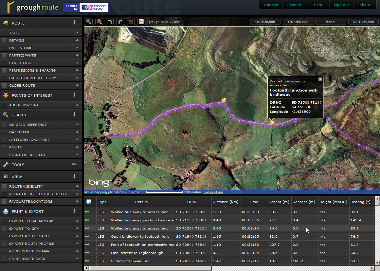Switch map to Aerial view
The height and width of the screenshot is (271, 380).
click(x=331, y=22)
